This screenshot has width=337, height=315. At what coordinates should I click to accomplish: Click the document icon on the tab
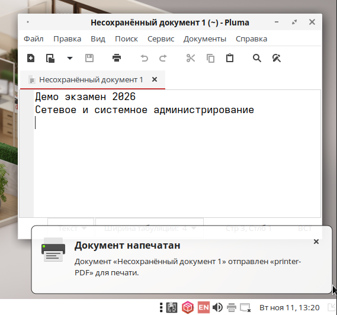pos(31,80)
